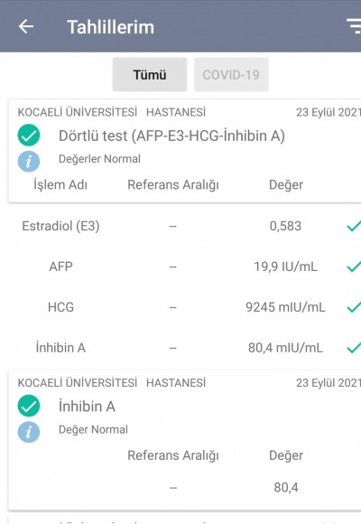Tap info icon under Dörtlü test
The width and height of the screenshot is (361, 524).
click(29, 162)
